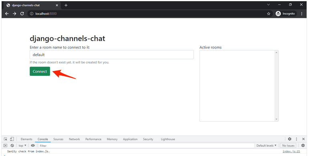Open the index.js:21 source link

point(291,152)
